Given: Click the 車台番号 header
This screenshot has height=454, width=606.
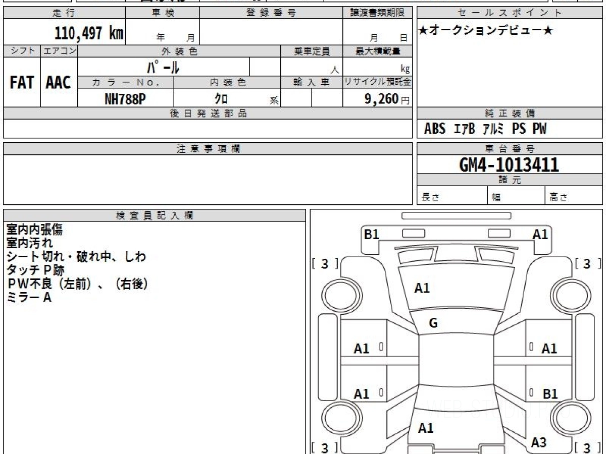Looking at the screenshot, I should click(510, 149).
